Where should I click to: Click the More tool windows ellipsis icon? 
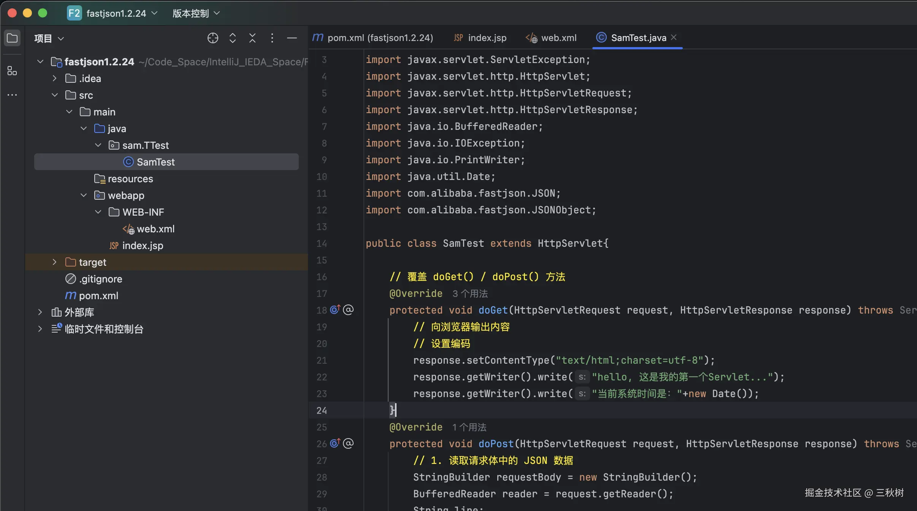coord(12,95)
